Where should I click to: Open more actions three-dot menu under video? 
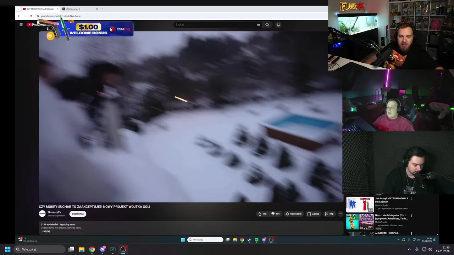point(340,214)
